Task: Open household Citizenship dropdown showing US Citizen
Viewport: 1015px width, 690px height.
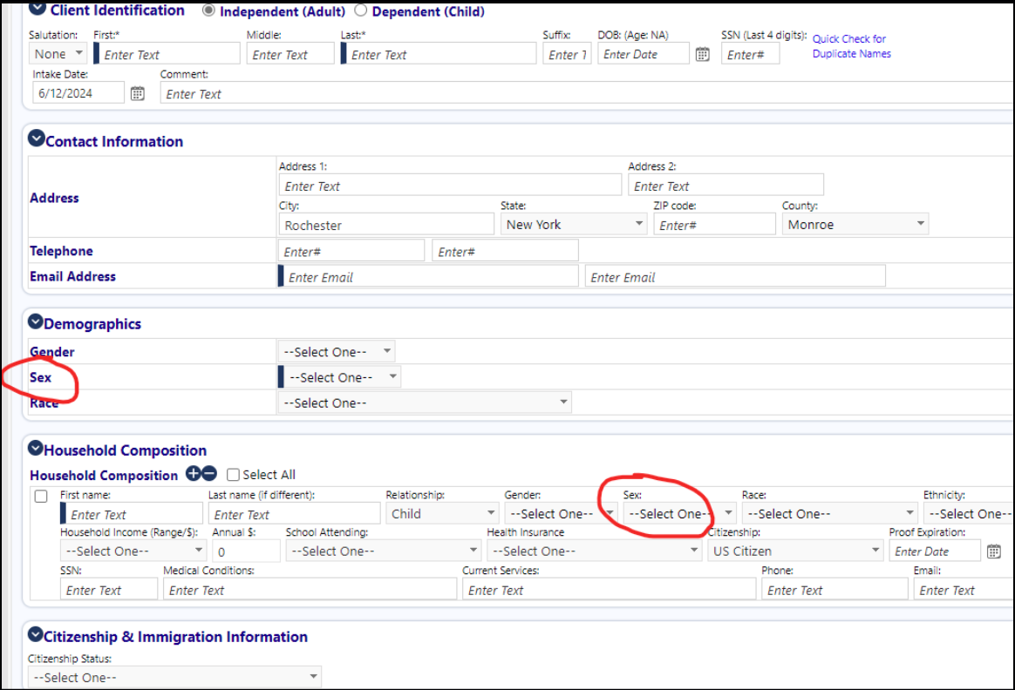Action: [x=795, y=551]
